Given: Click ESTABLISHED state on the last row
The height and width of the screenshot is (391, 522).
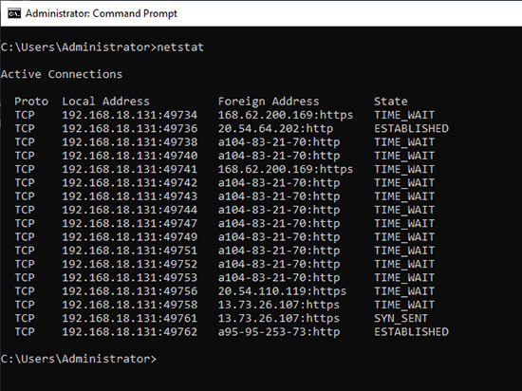Looking at the screenshot, I should tap(411, 332).
